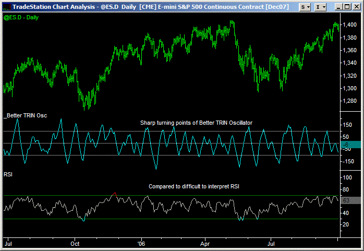
Task: Open the S symbol dropdown in title bar
Action: 305,7
